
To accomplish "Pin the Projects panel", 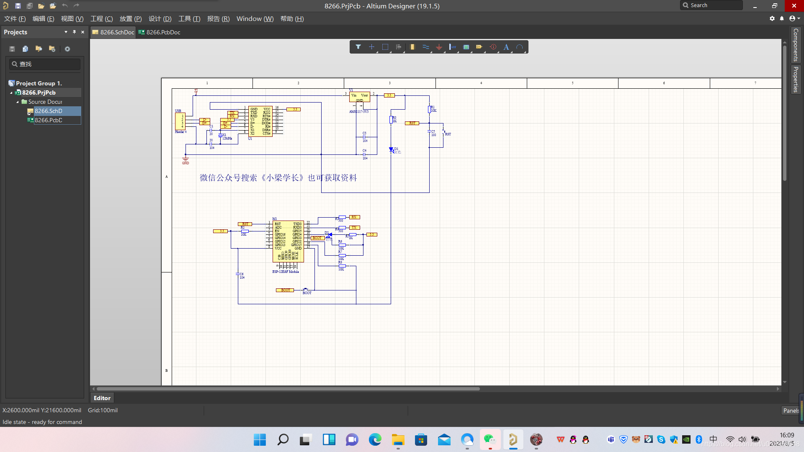I will [74, 32].
